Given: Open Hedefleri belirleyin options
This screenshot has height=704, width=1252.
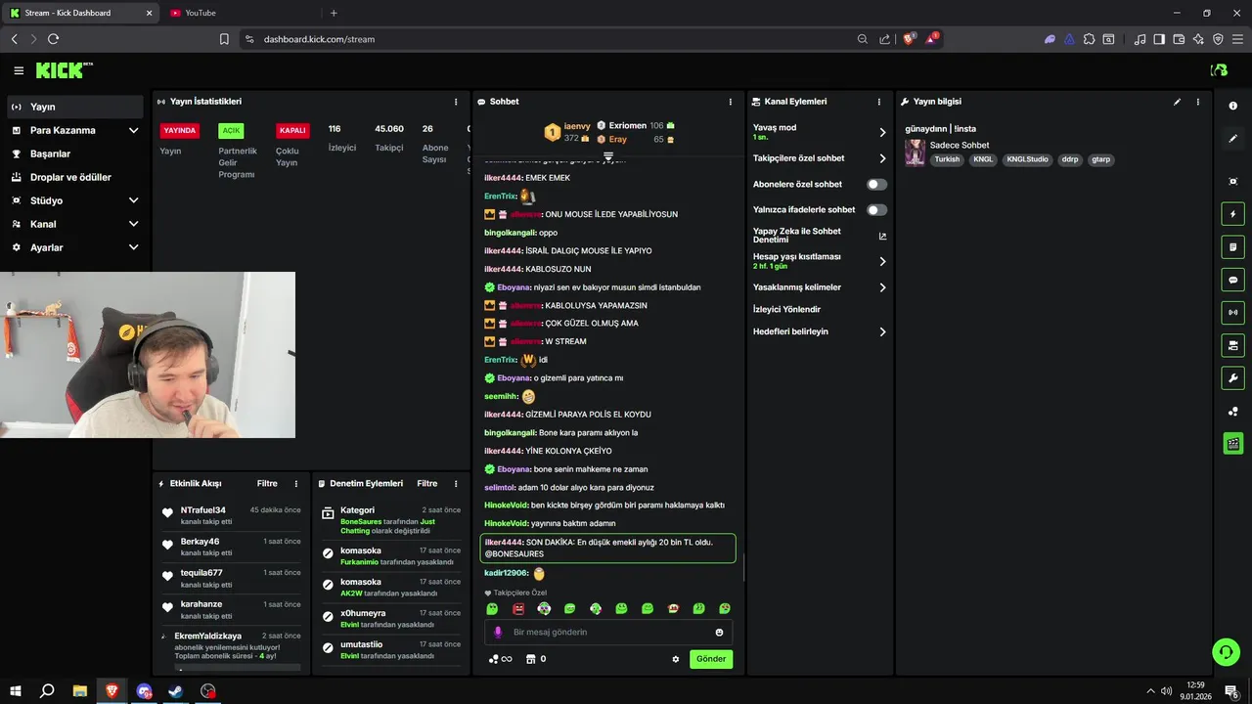Looking at the screenshot, I should [x=819, y=331].
